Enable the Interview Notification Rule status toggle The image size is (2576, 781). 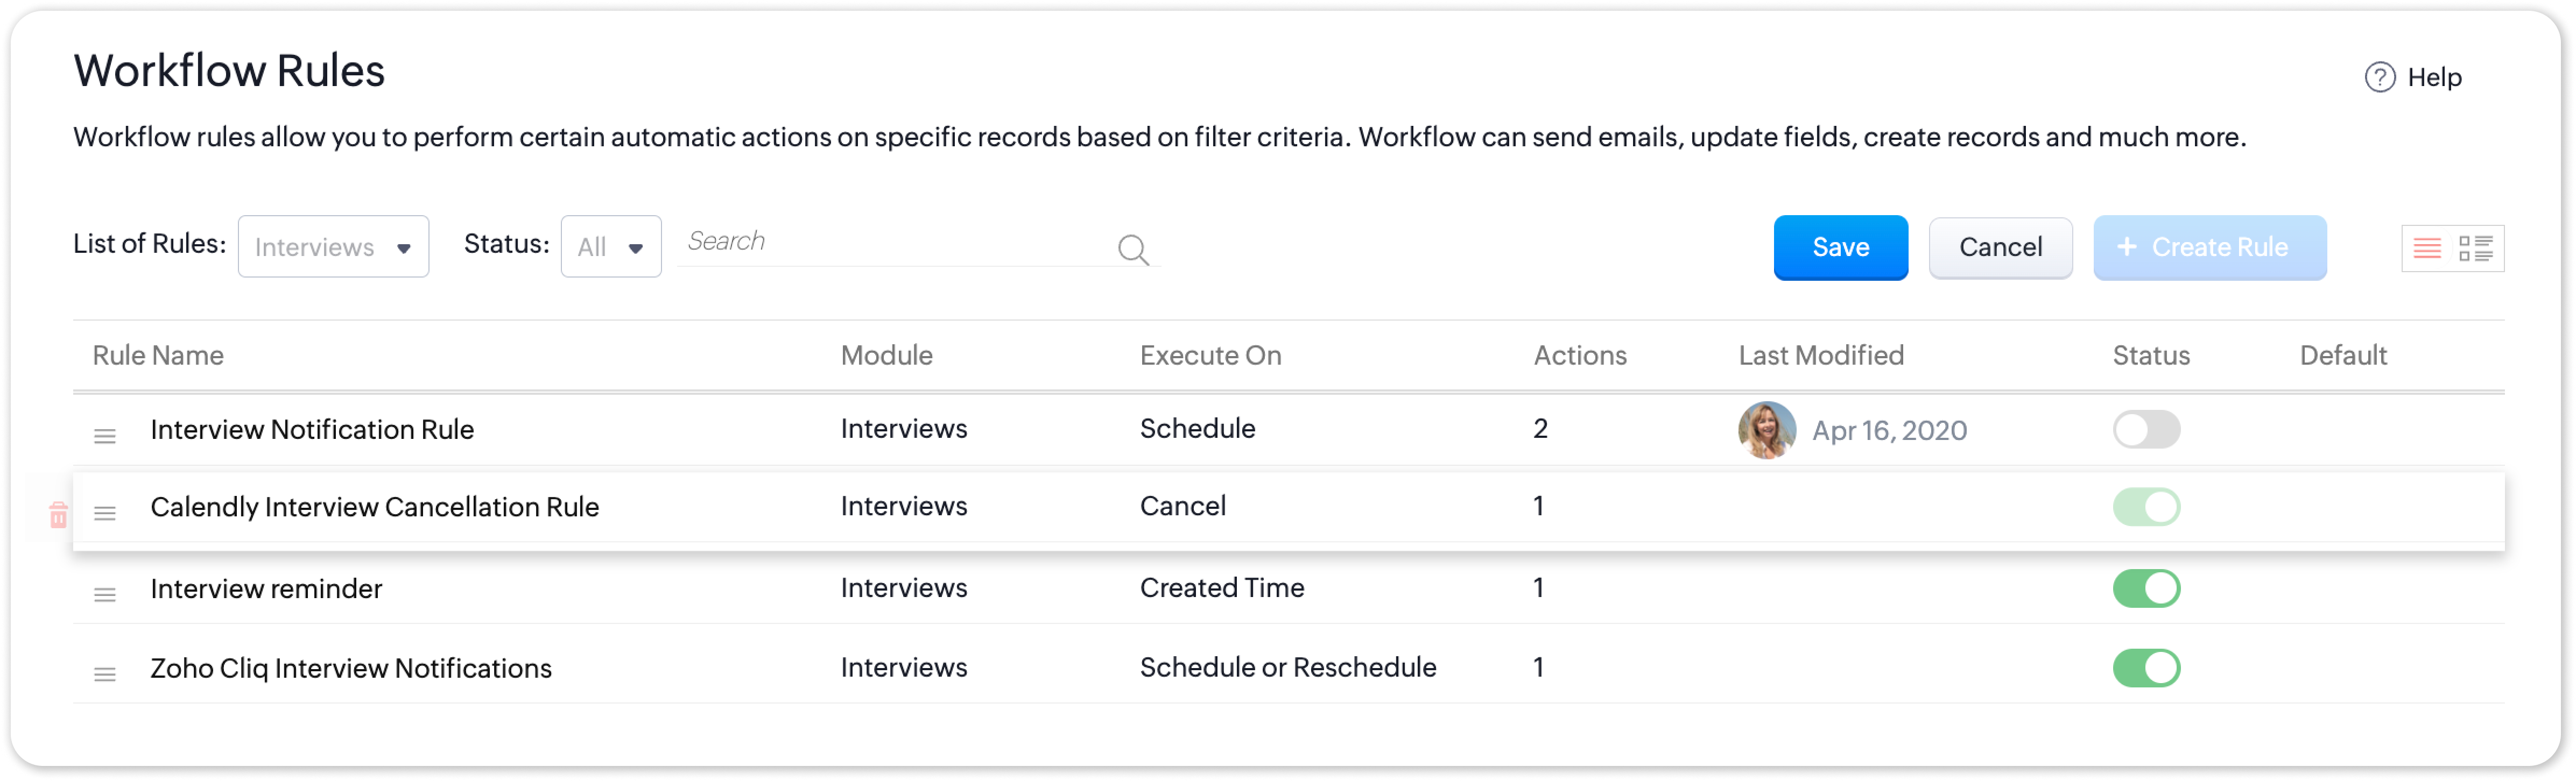(2146, 429)
